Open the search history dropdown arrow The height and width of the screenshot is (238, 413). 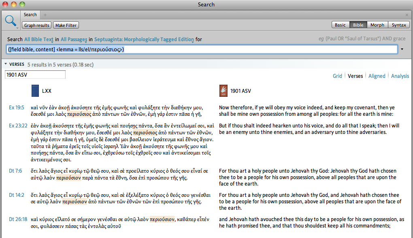[402, 49]
